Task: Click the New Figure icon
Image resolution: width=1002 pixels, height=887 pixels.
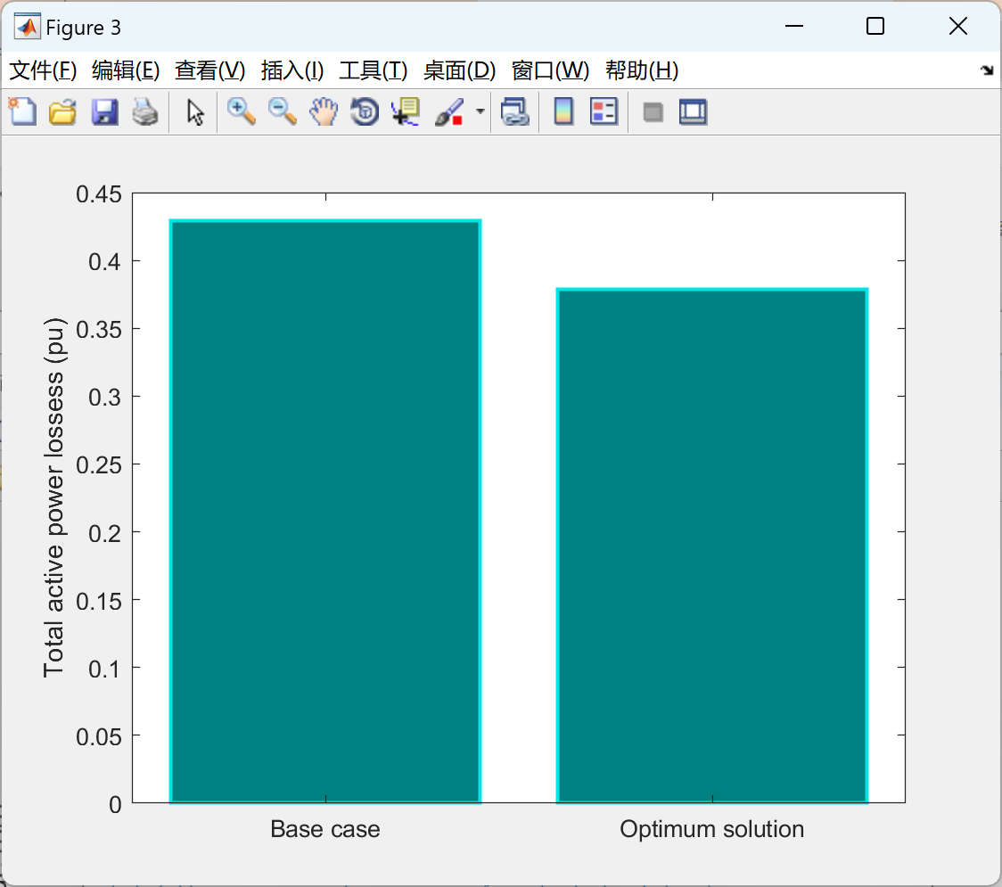Action: click(22, 111)
